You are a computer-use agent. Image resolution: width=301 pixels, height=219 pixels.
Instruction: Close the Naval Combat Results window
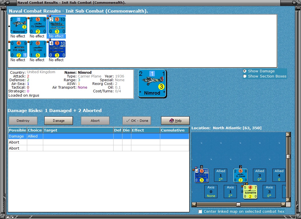point(294,3)
